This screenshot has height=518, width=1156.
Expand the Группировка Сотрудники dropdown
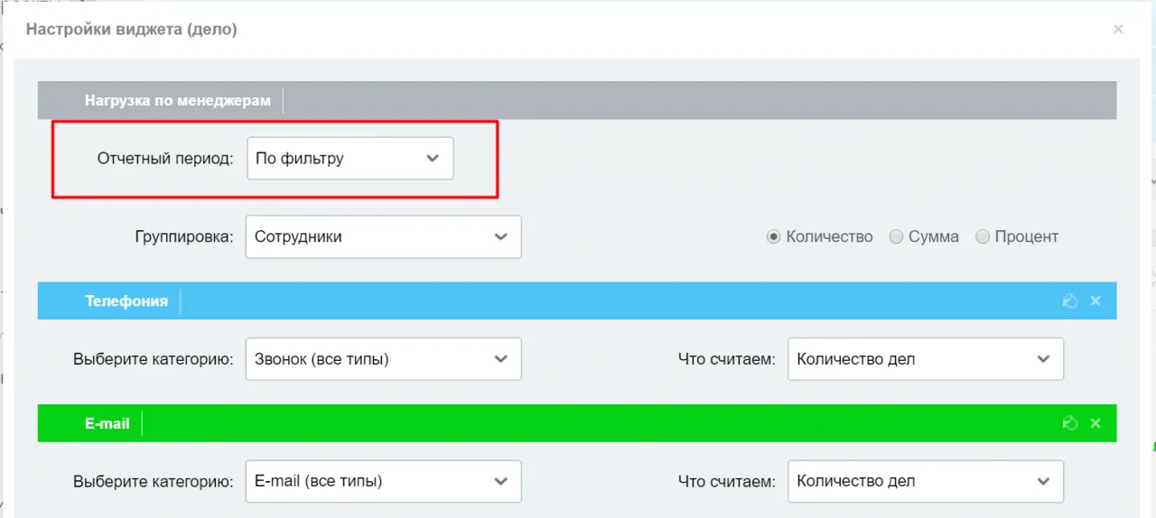(x=383, y=236)
